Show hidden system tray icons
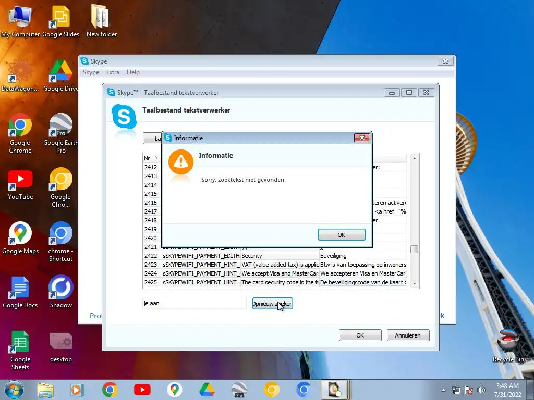Image resolution: width=534 pixels, height=400 pixels. [443, 390]
